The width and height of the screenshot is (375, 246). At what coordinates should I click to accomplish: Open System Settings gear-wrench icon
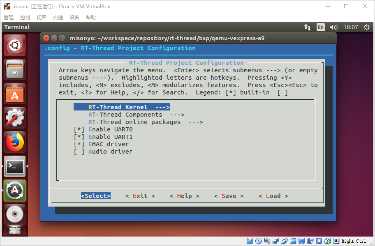click(x=15, y=118)
